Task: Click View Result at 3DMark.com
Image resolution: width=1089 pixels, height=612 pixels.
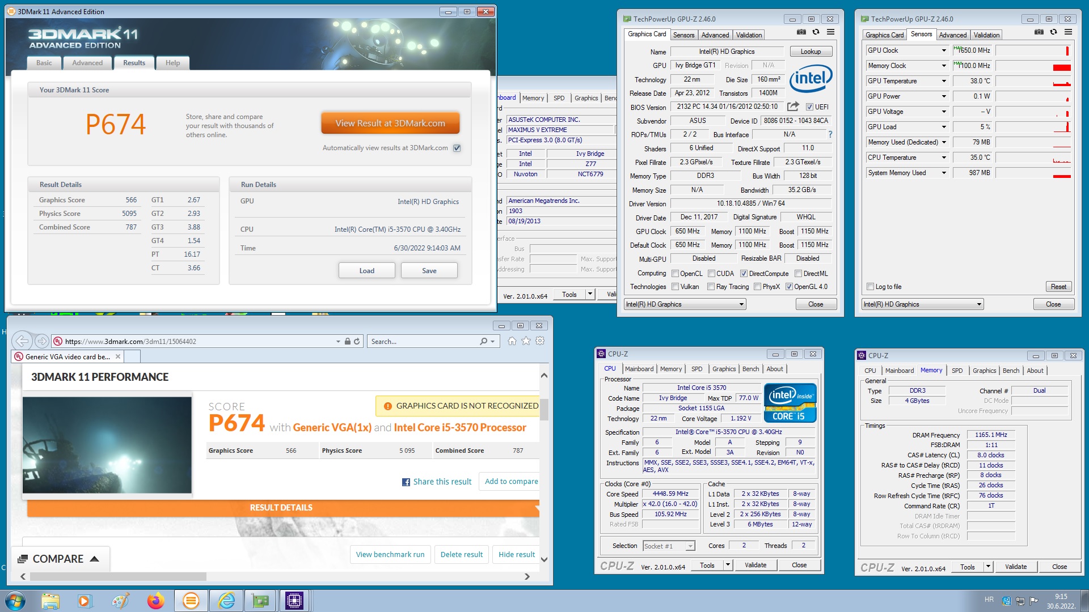Action: 390,123
